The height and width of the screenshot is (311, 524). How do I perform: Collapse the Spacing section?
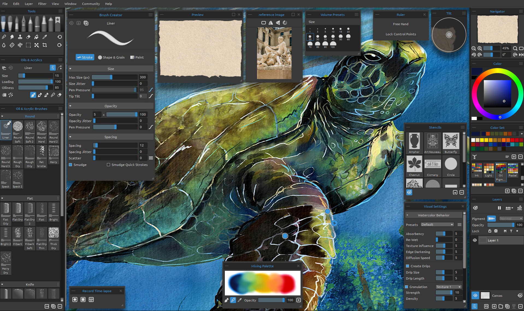point(70,137)
